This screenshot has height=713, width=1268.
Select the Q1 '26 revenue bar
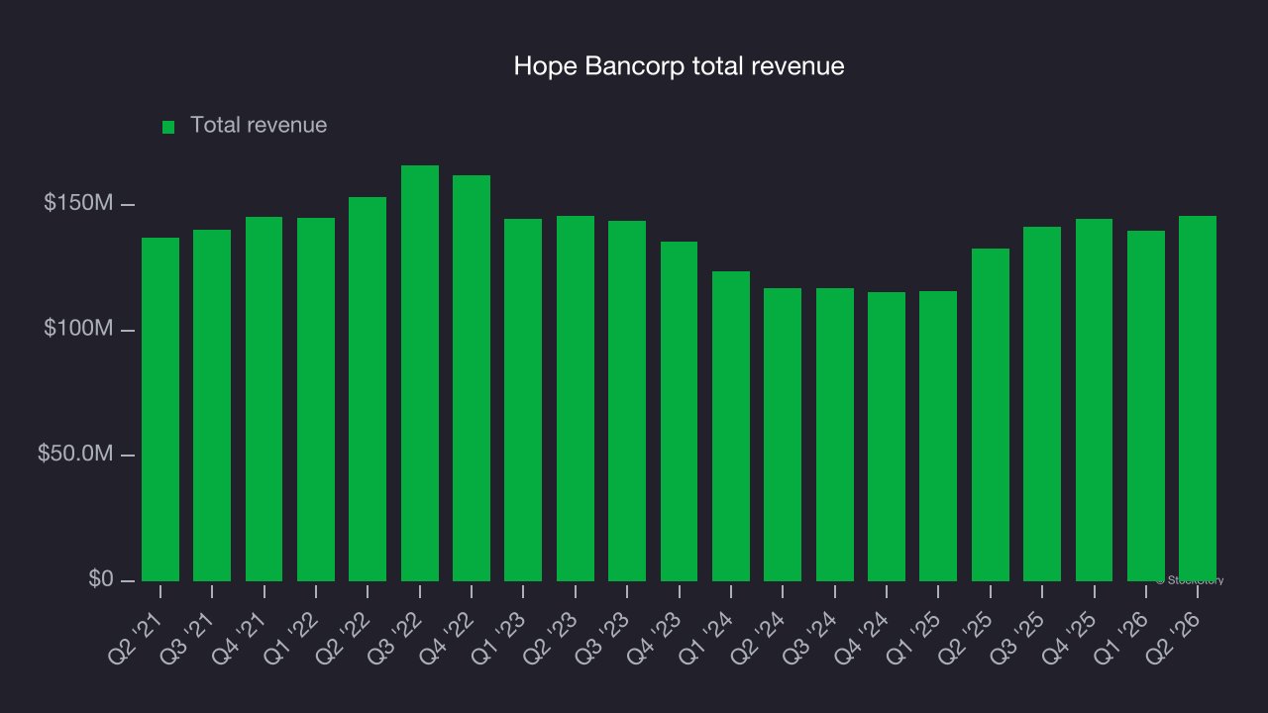pos(1146,406)
